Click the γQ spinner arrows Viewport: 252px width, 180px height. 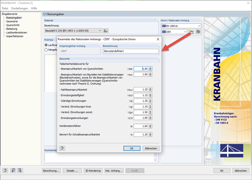[150, 107]
